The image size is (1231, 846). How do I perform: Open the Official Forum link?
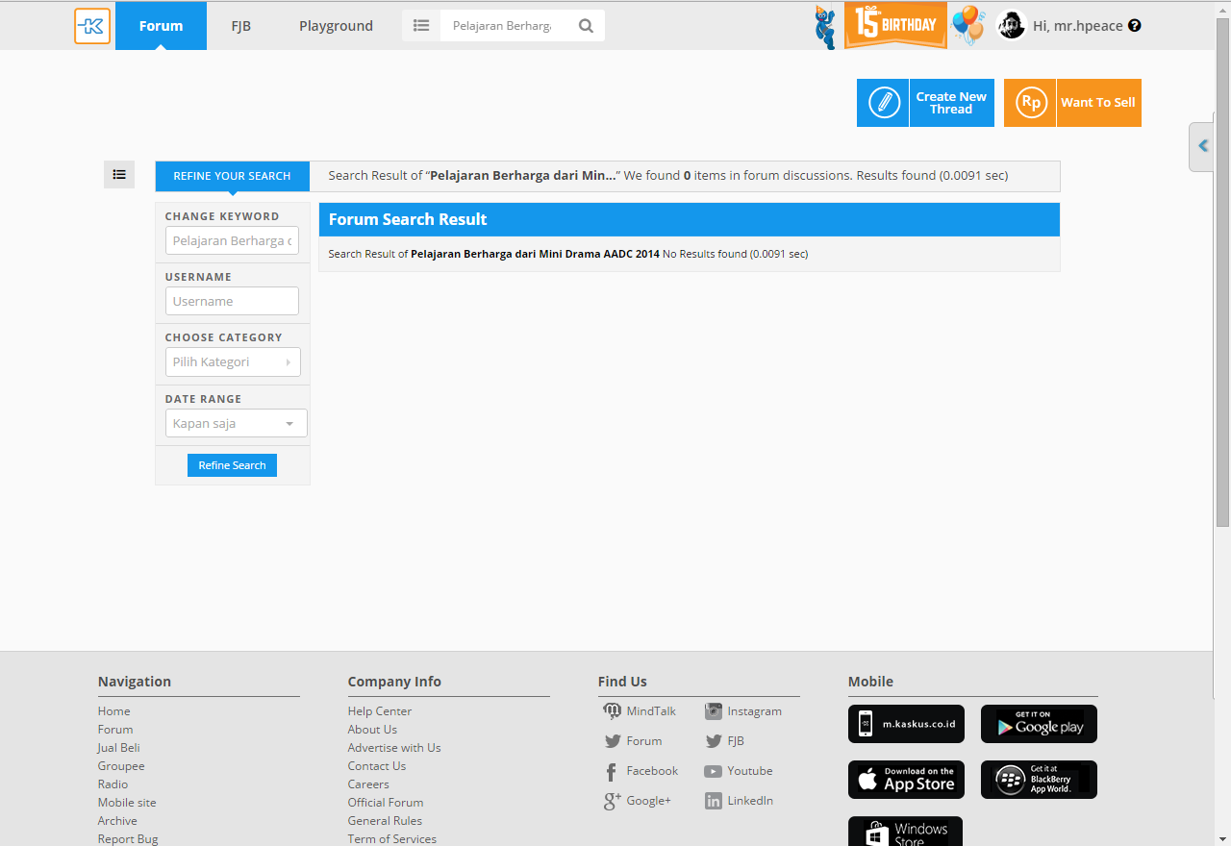point(386,803)
